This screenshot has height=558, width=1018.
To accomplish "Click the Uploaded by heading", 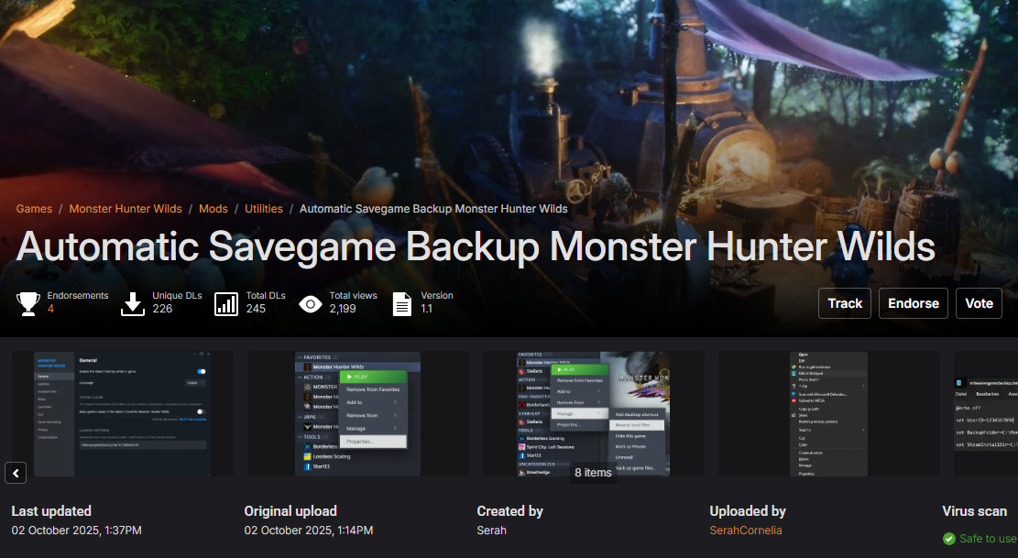I will coord(748,510).
